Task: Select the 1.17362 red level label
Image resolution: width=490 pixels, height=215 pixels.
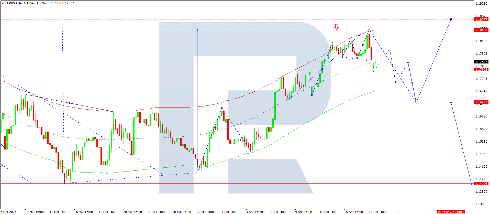Action: click(481, 70)
